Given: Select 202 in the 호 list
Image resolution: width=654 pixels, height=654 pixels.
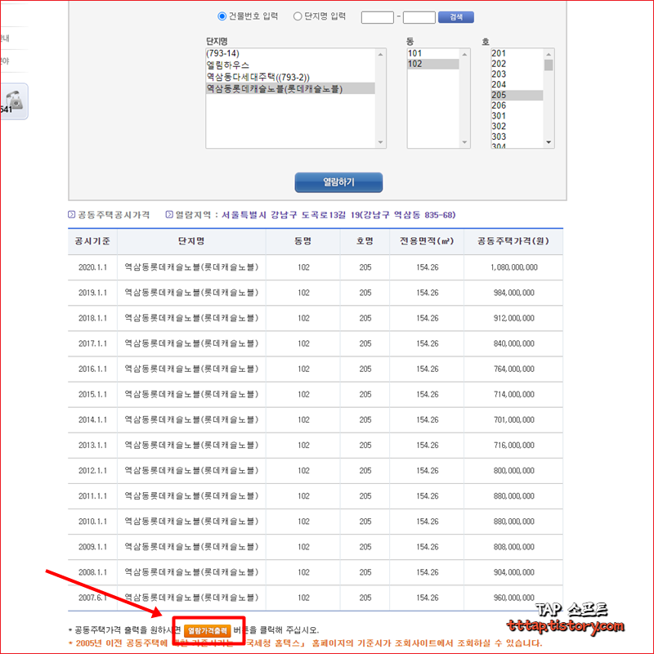Looking at the screenshot, I should pos(517,64).
